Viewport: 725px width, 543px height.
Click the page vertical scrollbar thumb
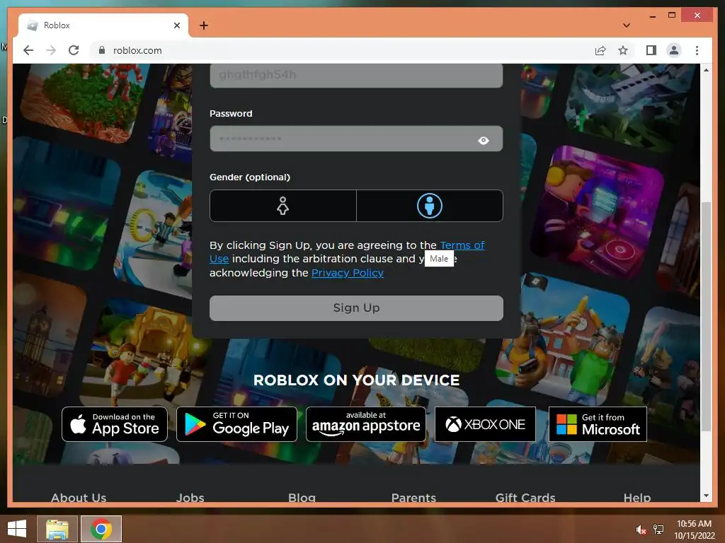706,317
